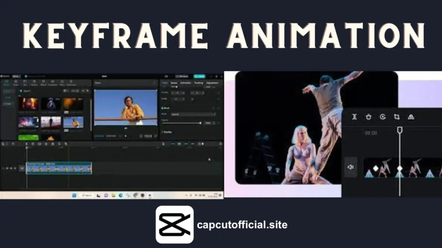
Task: Click the Stickers icon in the toolbar
Action: 35,83
